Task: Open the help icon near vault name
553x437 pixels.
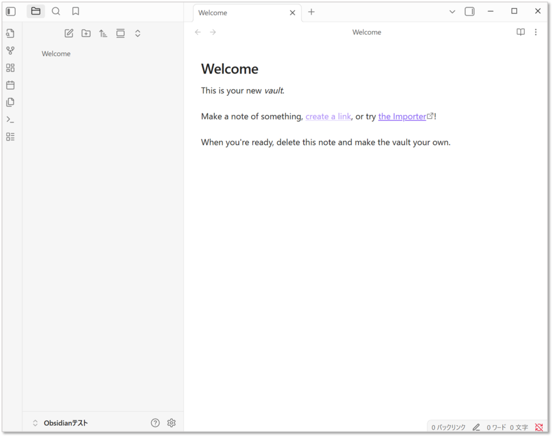Action: coord(155,423)
